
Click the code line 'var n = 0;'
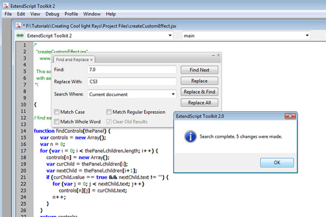point(52,144)
